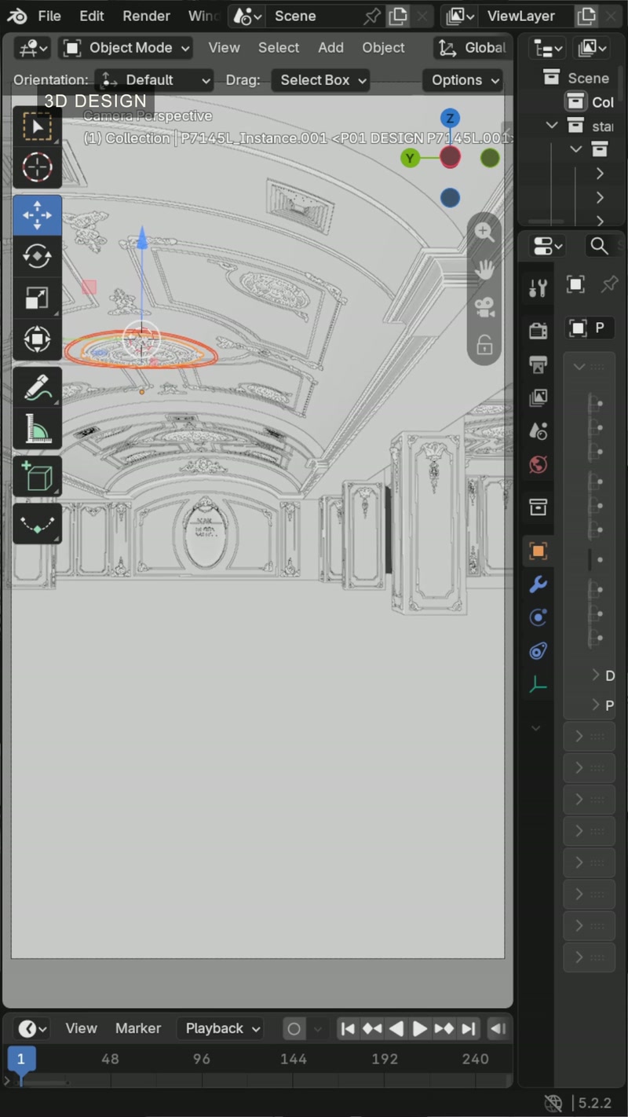Jump to the start frame

pos(348,1028)
